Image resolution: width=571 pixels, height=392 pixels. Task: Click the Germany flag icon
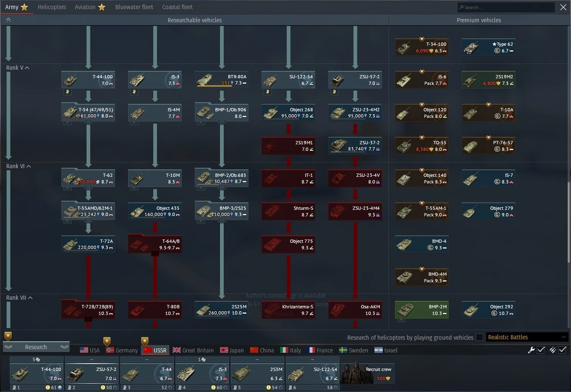click(x=110, y=350)
